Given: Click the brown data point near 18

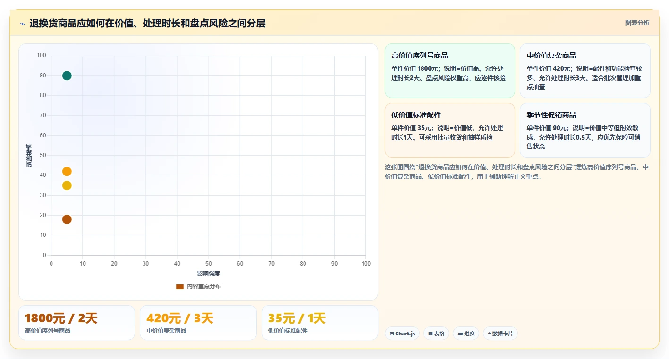Looking at the screenshot, I should (67, 219).
